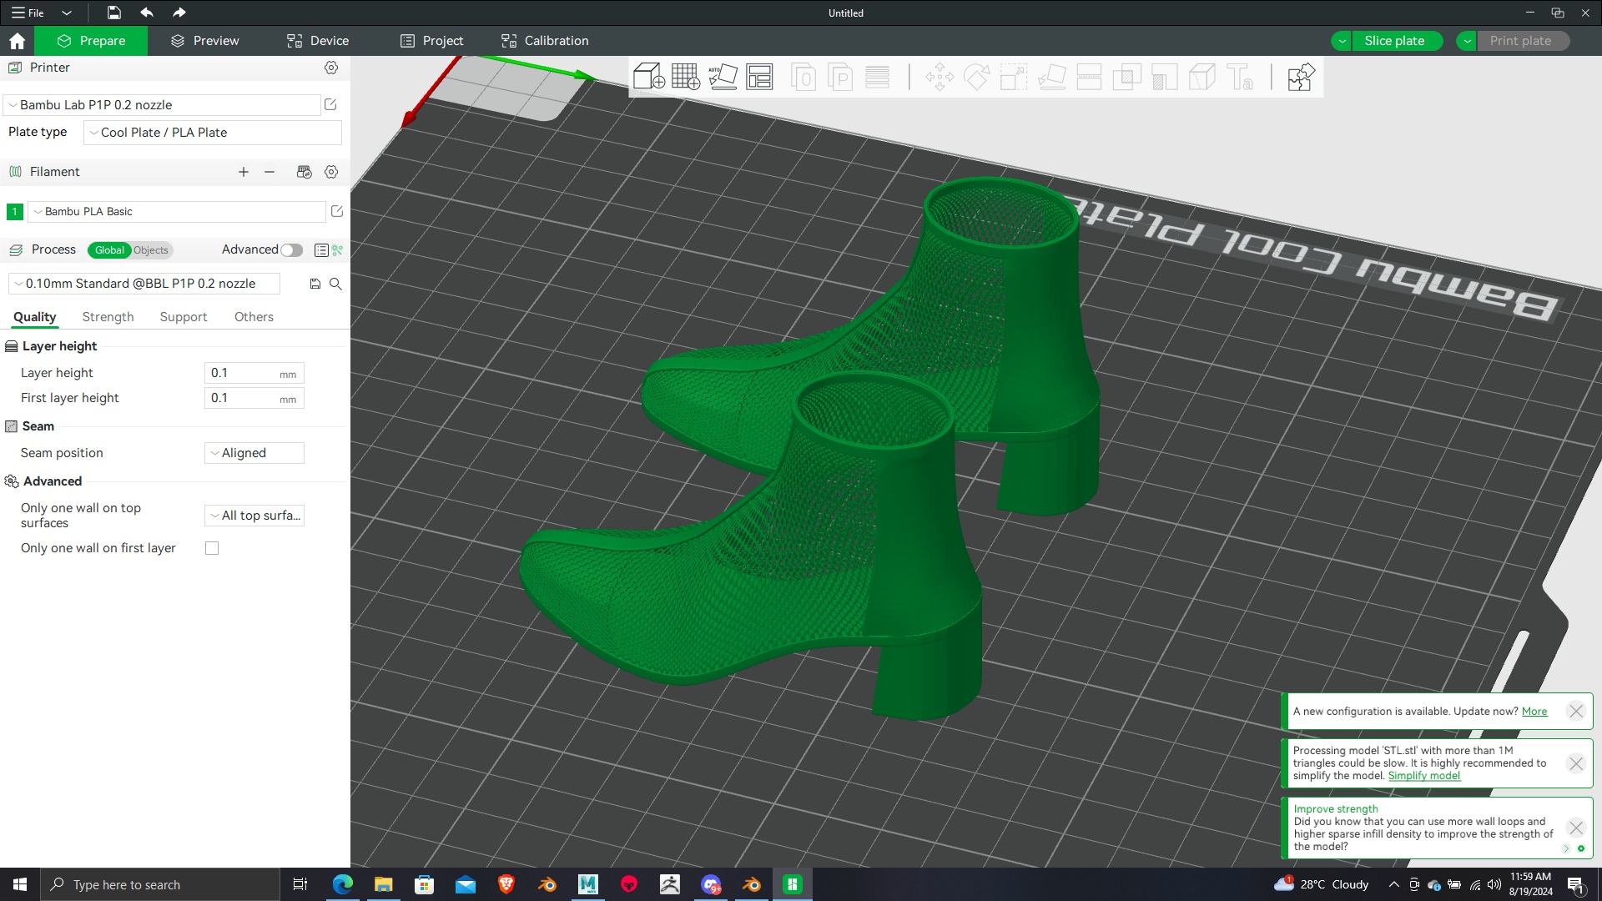The width and height of the screenshot is (1602, 901).
Task: Click the Add plate grid icon
Action: point(686,77)
